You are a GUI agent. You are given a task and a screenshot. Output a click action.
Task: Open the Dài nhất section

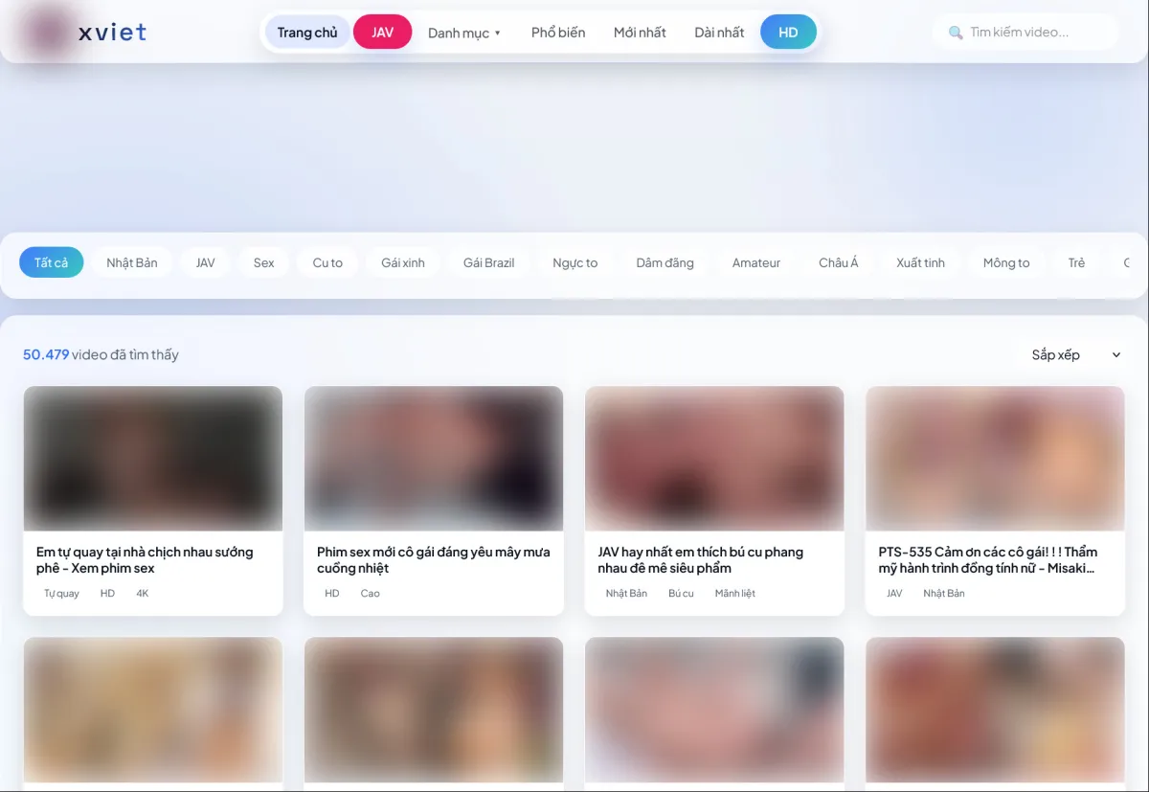pos(719,33)
